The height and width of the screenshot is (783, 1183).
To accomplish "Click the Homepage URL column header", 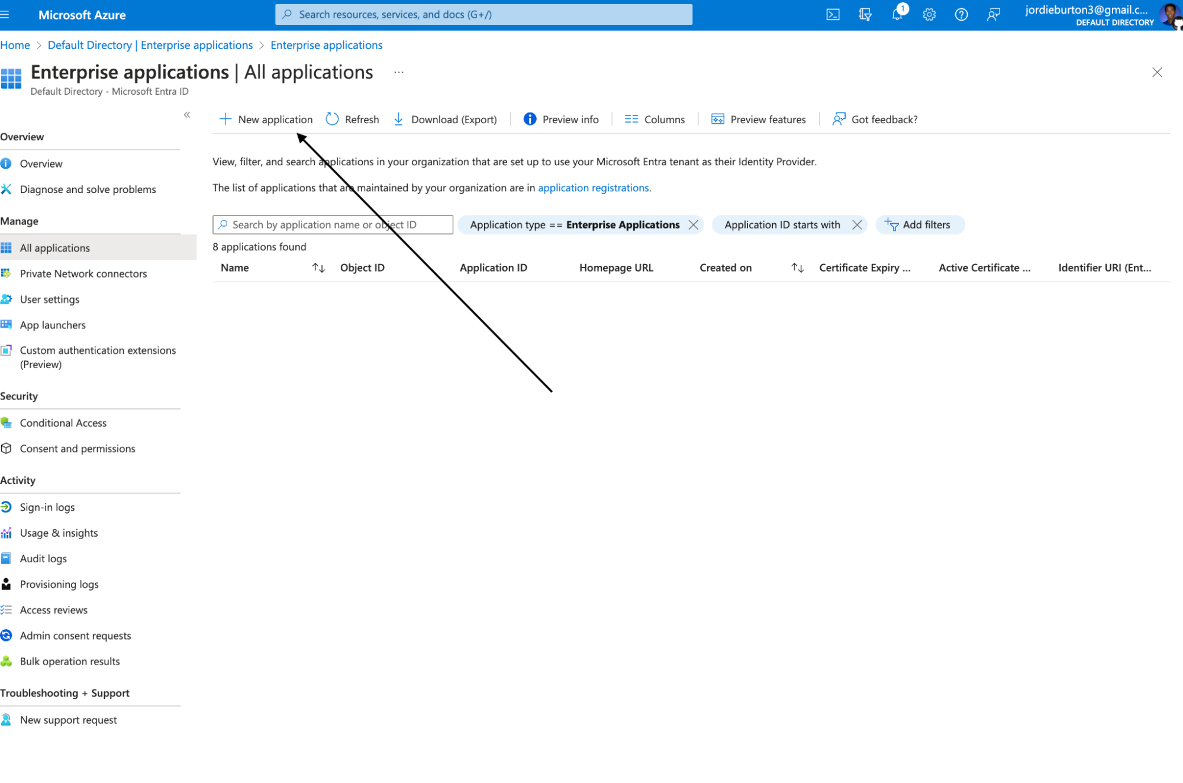I will point(616,268).
